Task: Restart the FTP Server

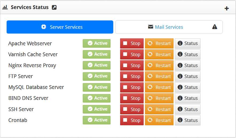Action: [159, 76]
